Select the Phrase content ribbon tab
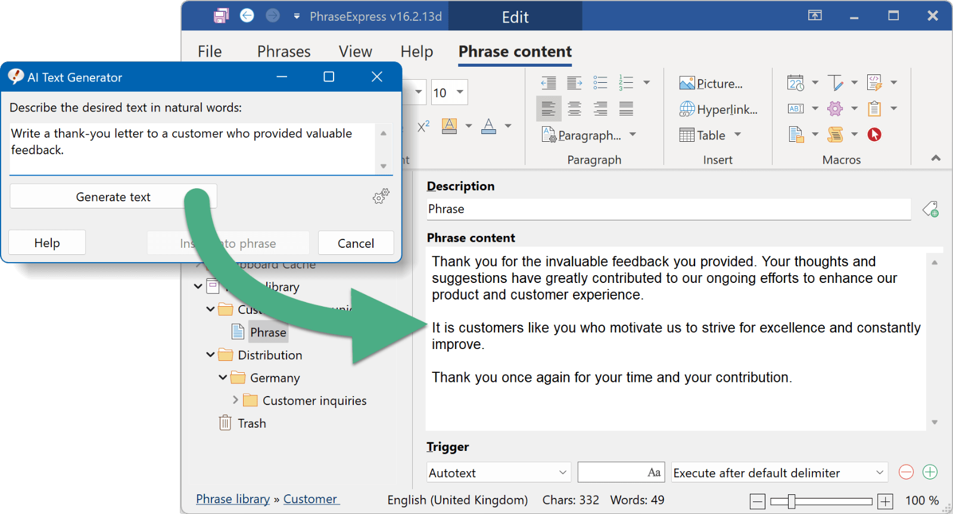 (515, 52)
